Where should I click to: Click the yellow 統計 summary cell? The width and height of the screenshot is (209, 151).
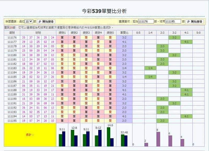pyautogui.click(x=30, y=135)
